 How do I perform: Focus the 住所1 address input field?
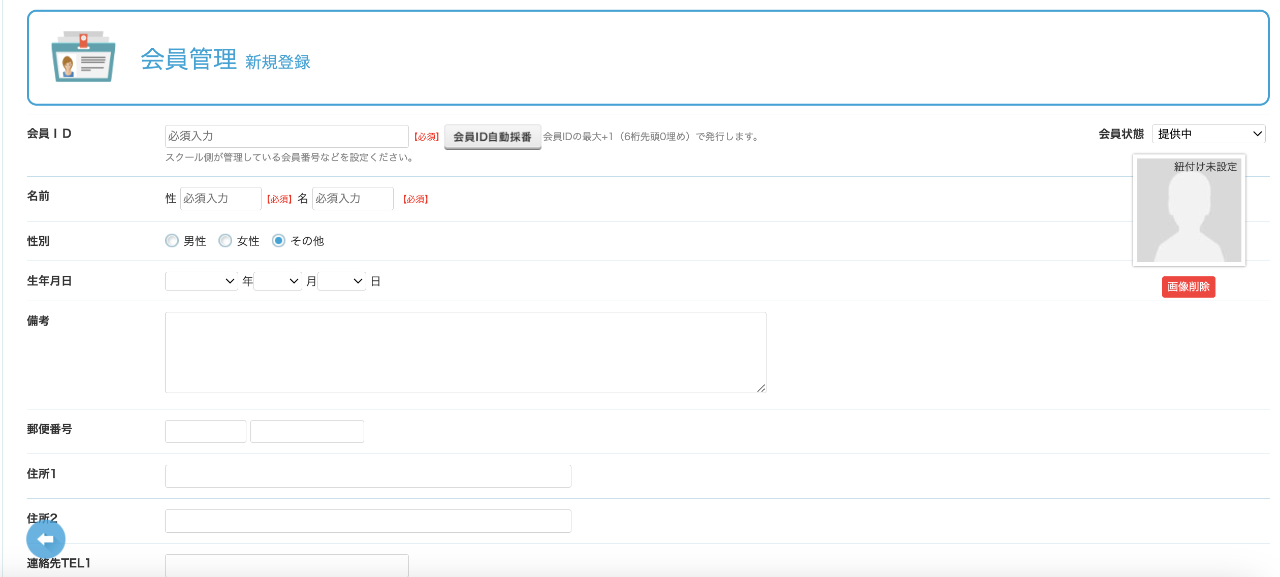[x=368, y=476]
